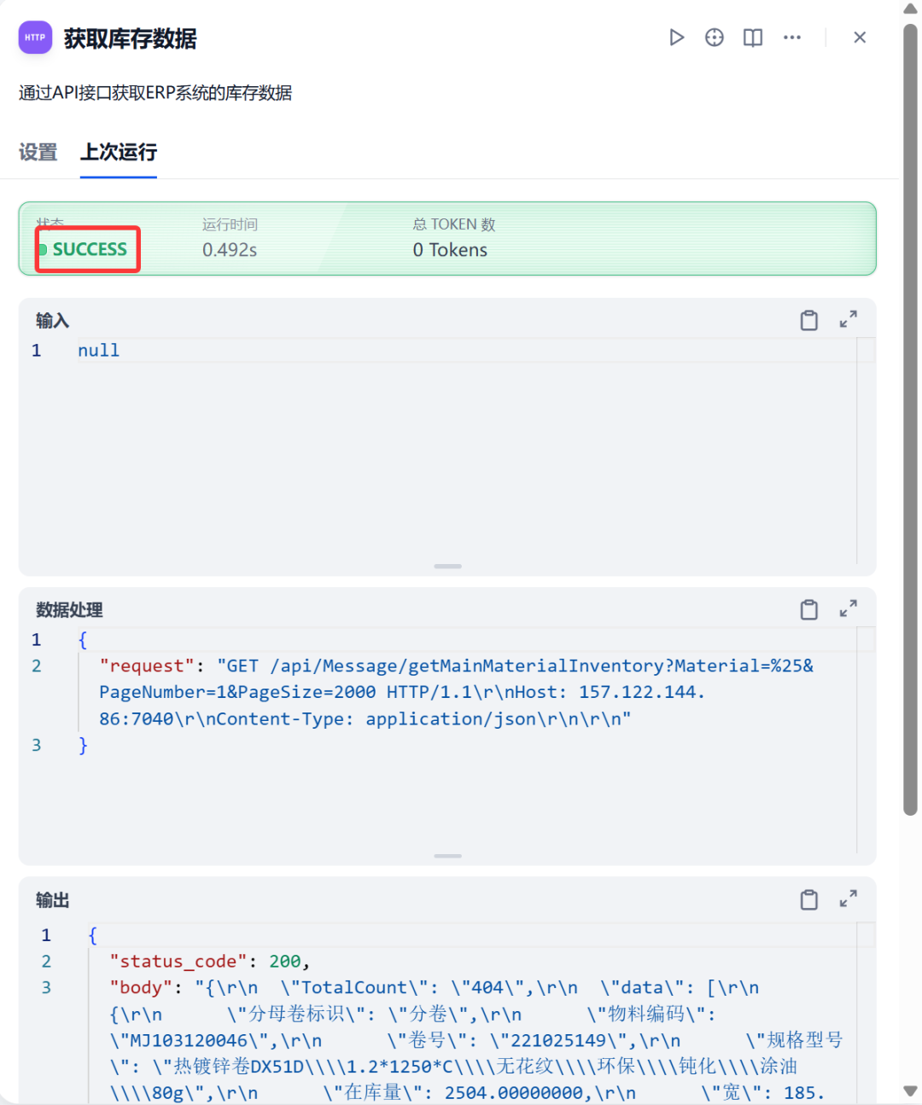922x1105 pixels.
Task: Open the help book icon
Action: tap(753, 38)
